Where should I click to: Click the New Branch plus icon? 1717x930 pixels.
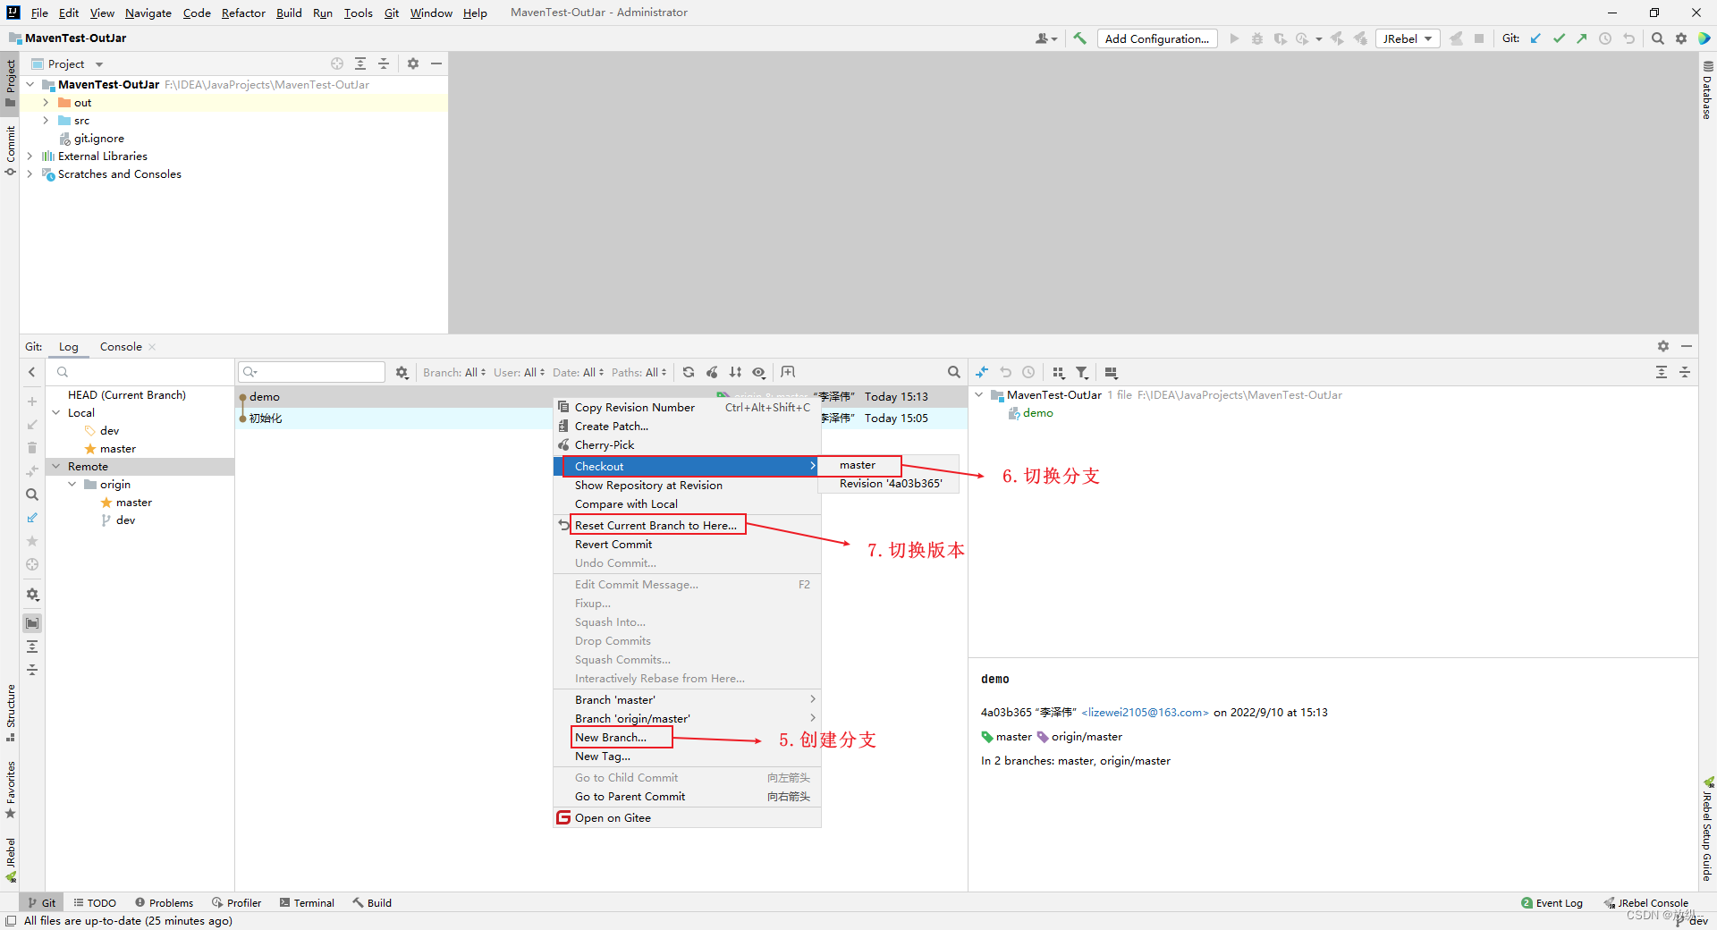click(x=32, y=402)
